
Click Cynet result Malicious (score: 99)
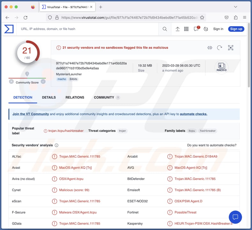tap(74, 190)
